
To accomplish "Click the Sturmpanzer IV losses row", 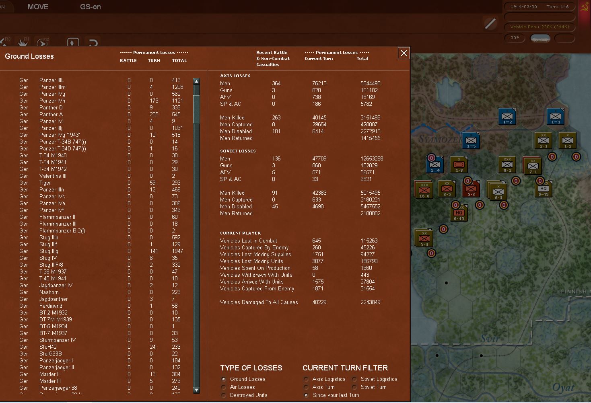I will (x=101, y=340).
